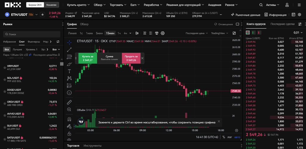Toggle logarithmic scale 'лог'
306x149 pixels.
pyautogui.click(x=229, y=137)
